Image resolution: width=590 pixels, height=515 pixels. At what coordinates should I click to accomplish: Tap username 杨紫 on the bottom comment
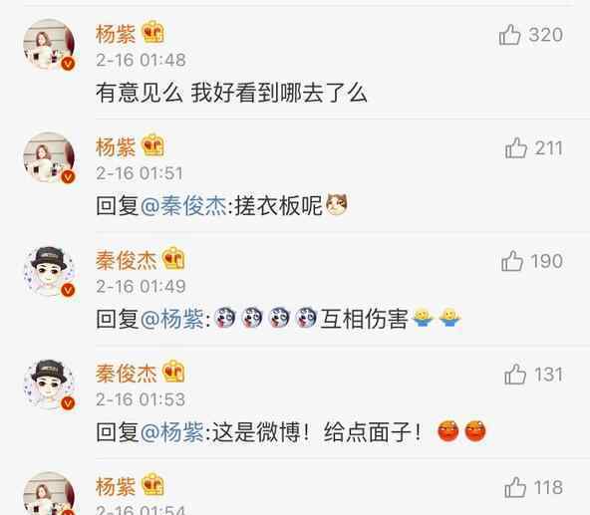(116, 486)
